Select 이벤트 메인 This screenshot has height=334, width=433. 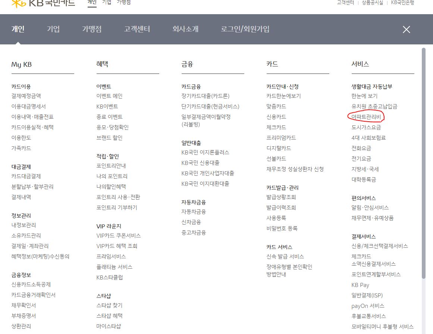click(109, 96)
